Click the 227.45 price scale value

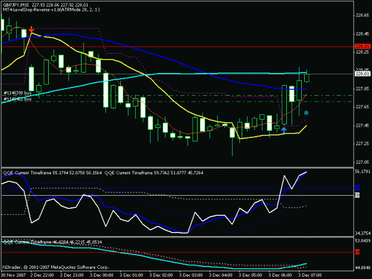click(x=362, y=126)
